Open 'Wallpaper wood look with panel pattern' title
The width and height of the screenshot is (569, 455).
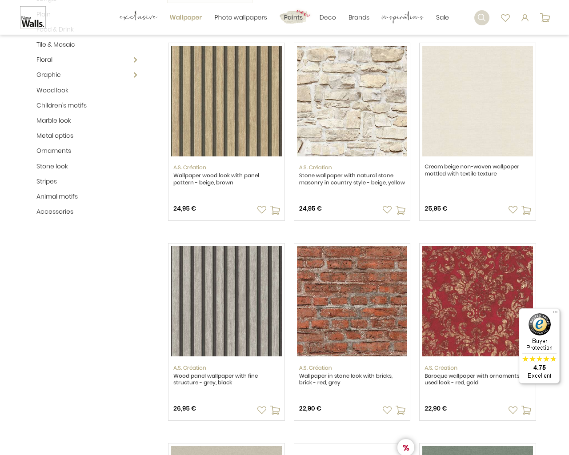(216, 179)
